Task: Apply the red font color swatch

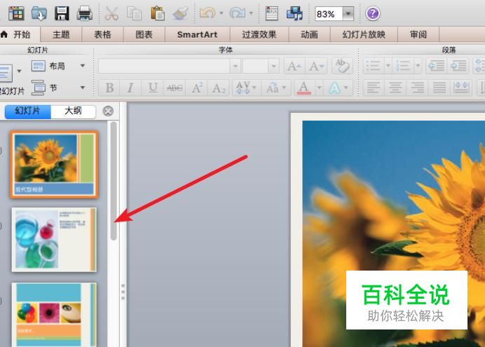Action: click(304, 88)
